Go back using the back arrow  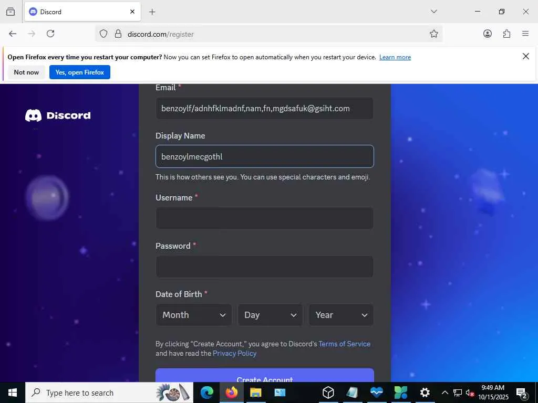[x=13, y=34]
